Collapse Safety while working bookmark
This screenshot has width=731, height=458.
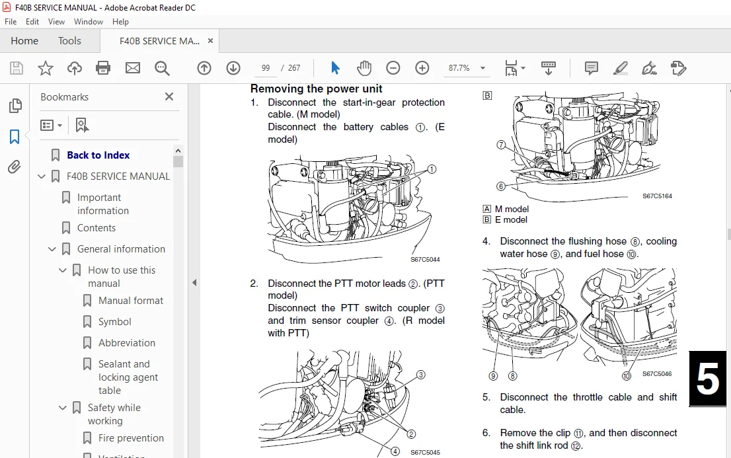coord(63,408)
